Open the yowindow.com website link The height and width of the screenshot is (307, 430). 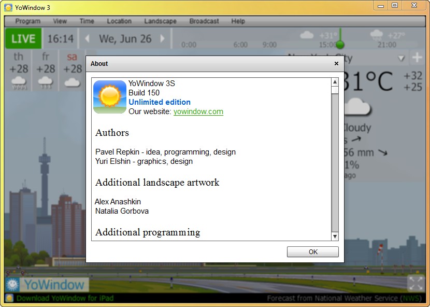point(198,111)
